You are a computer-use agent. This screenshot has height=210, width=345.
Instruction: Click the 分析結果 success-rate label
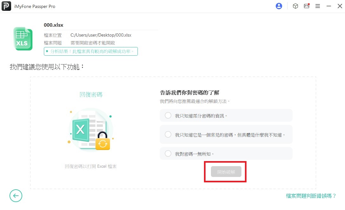tap(91, 51)
